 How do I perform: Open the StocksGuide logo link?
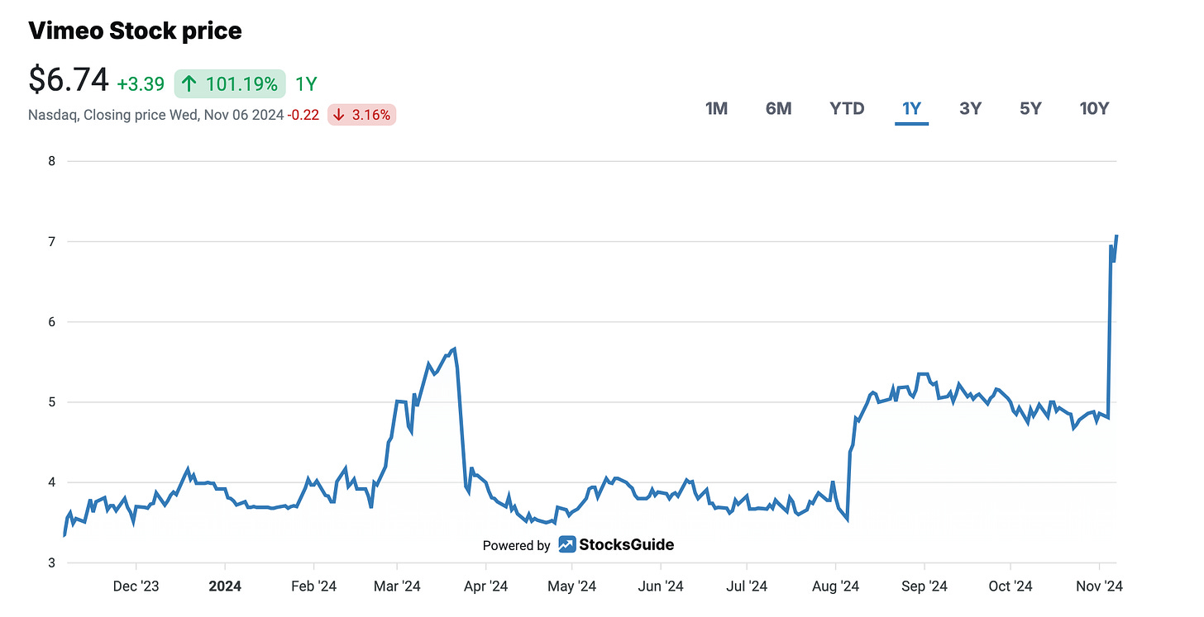(x=616, y=544)
